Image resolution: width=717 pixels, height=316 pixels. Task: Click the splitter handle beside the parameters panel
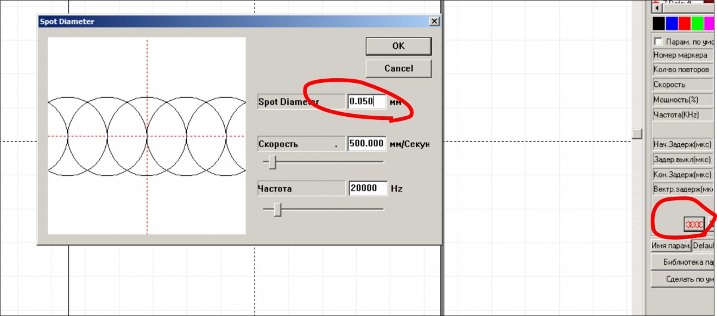[638, 134]
